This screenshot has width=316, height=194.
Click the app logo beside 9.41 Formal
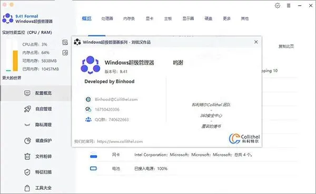tap(8, 18)
